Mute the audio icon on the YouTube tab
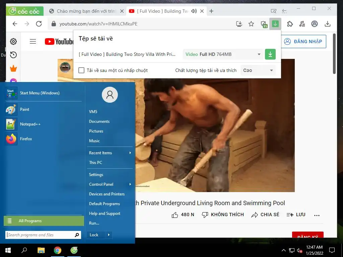 (x=194, y=11)
